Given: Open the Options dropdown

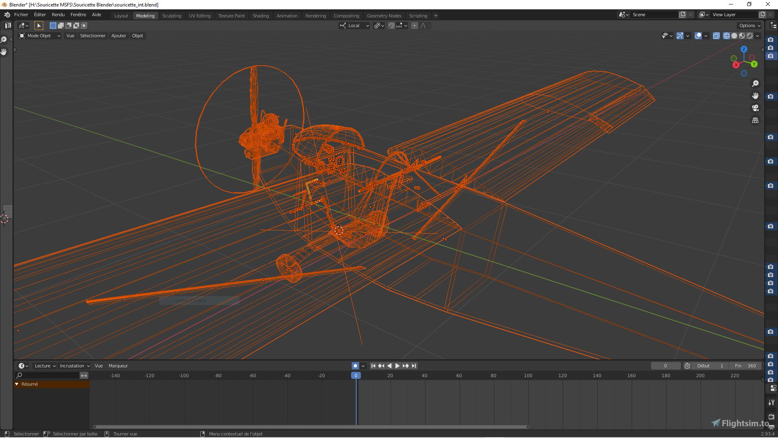Looking at the screenshot, I should click(x=749, y=26).
